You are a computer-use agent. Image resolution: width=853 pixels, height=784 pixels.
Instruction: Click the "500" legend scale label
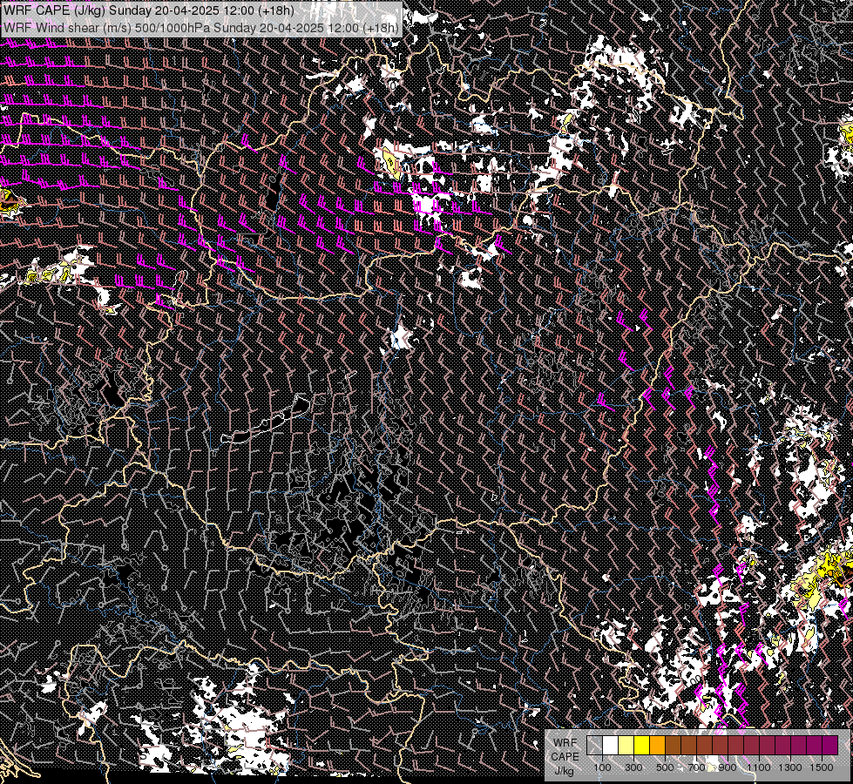coord(665,767)
